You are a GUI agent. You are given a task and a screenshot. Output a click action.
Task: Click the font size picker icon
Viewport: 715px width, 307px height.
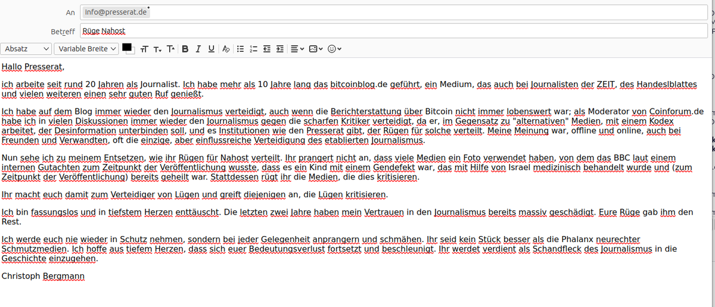(x=145, y=49)
